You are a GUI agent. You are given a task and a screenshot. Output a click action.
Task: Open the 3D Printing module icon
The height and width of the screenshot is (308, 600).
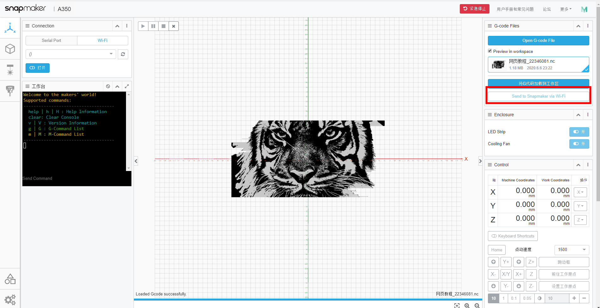coord(10,49)
